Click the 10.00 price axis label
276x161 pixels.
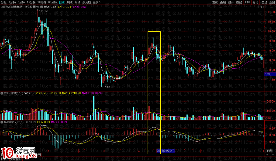tap(271, 31)
